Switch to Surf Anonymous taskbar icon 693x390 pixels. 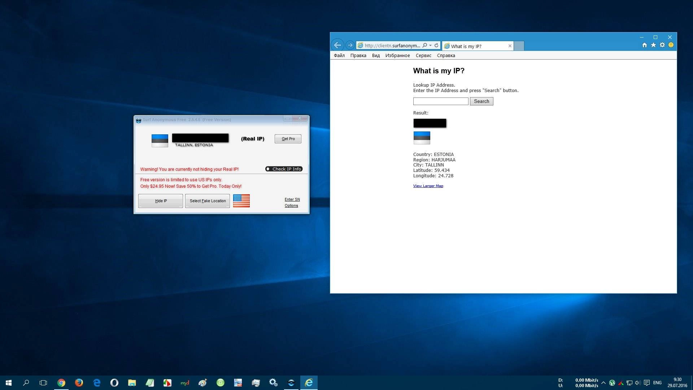pyautogui.click(x=291, y=382)
